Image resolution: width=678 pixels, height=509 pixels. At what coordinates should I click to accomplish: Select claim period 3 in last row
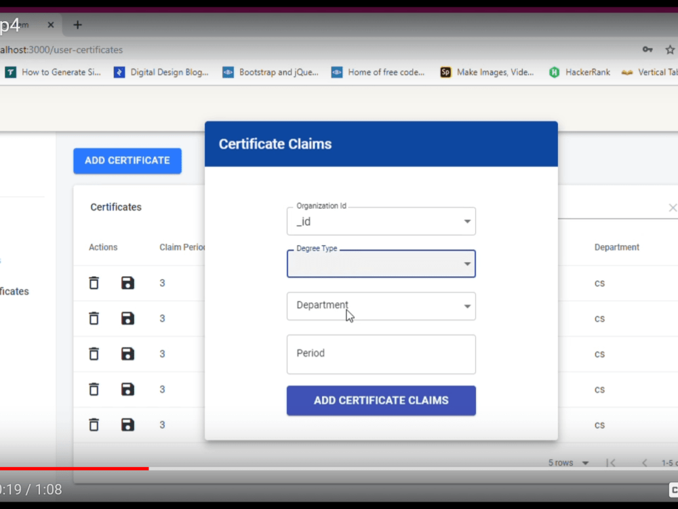point(162,425)
